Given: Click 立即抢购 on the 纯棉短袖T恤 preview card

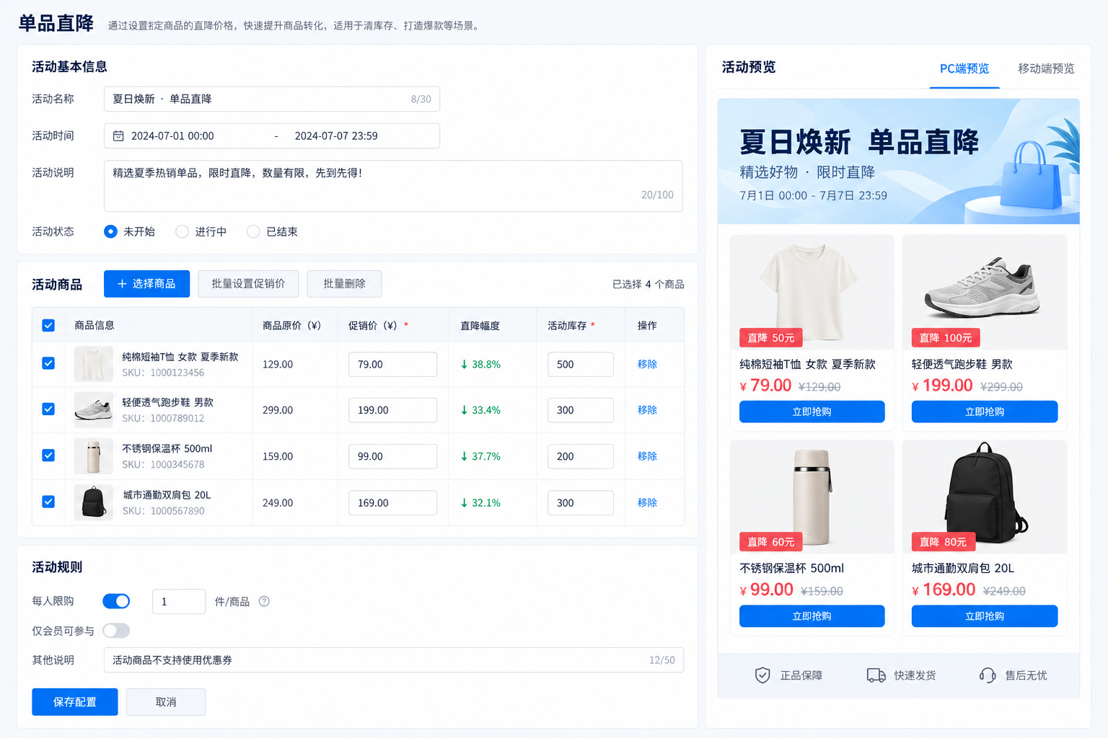Looking at the screenshot, I should pos(812,412).
